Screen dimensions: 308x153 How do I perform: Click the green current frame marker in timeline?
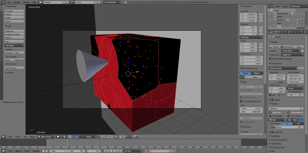click(67, 142)
